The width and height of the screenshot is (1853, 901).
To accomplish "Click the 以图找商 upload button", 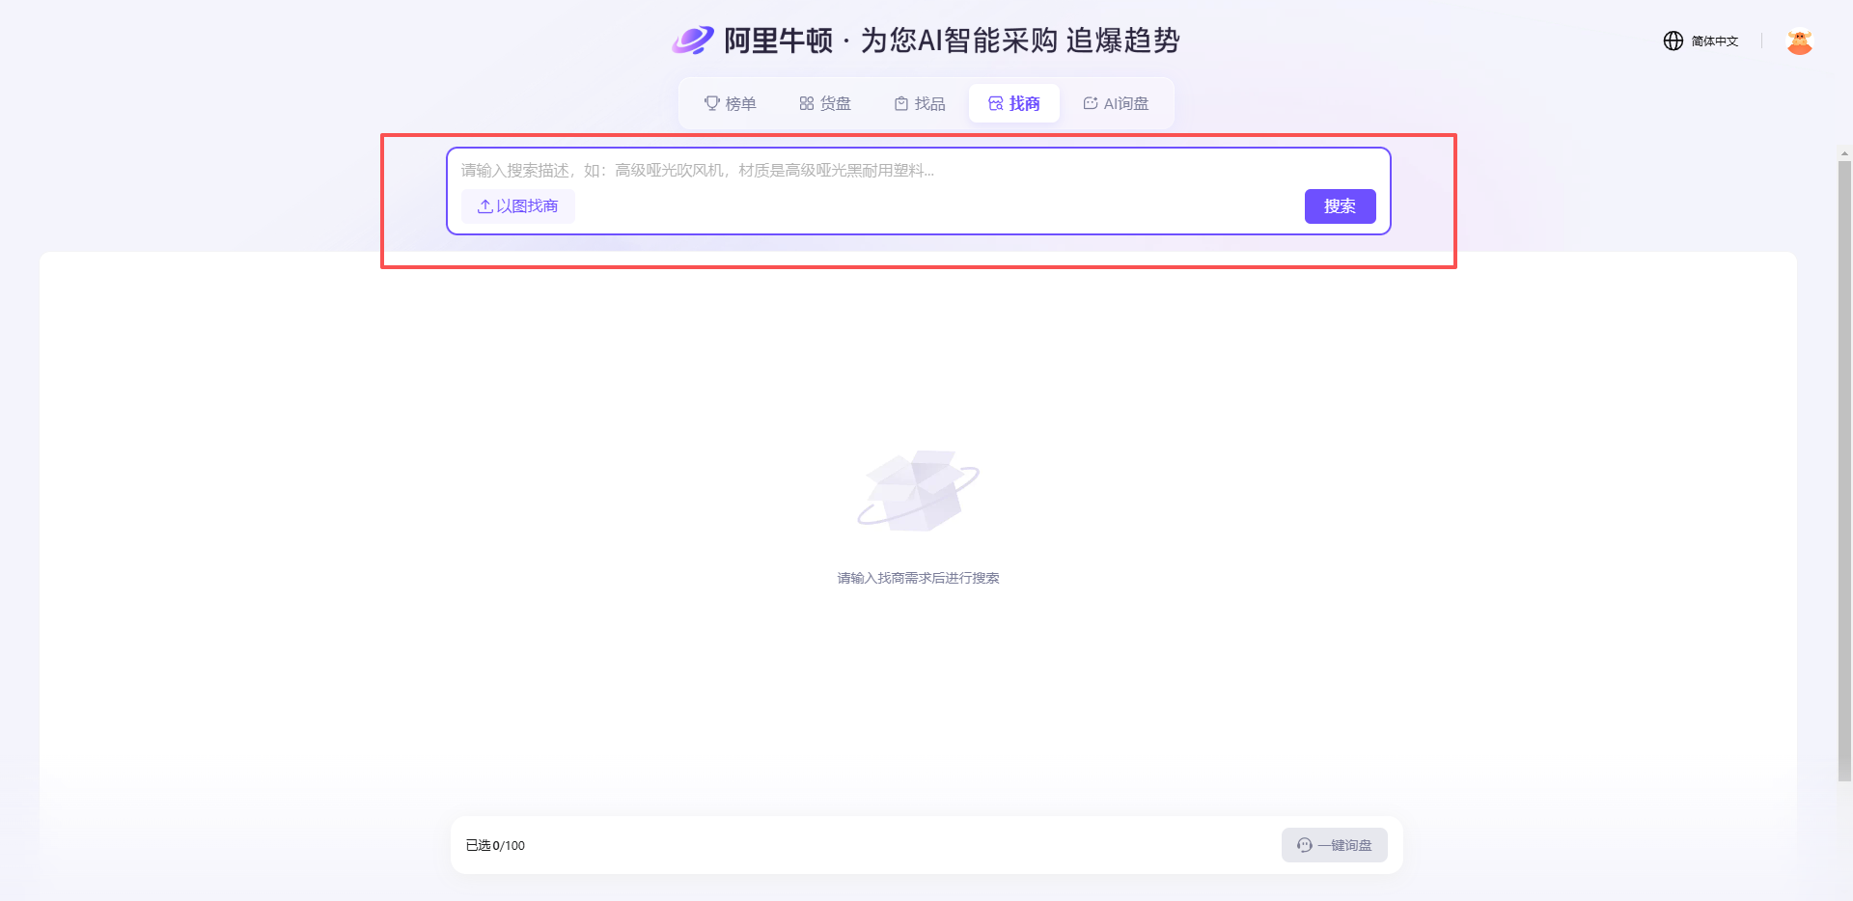I will [x=518, y=206].
